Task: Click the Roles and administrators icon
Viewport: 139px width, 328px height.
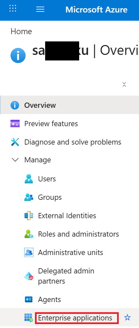Action: click(x=29, y=234)
